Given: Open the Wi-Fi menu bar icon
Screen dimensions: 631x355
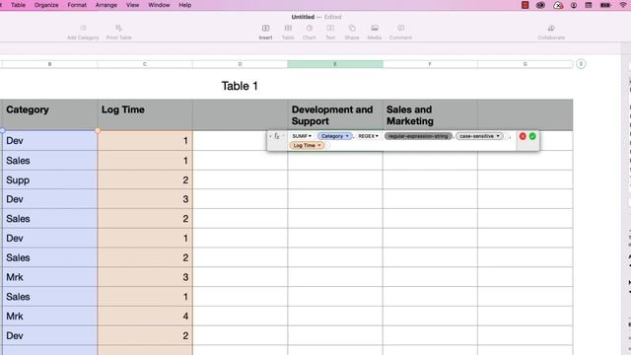Looking at the screenshot, I should coord(623,5).
